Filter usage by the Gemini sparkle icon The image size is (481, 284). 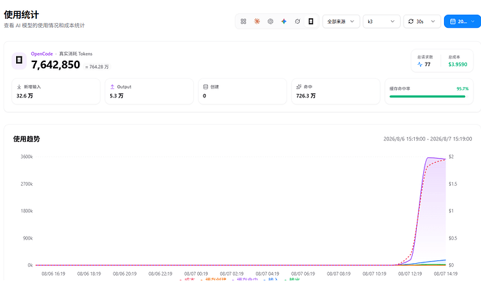284,22
